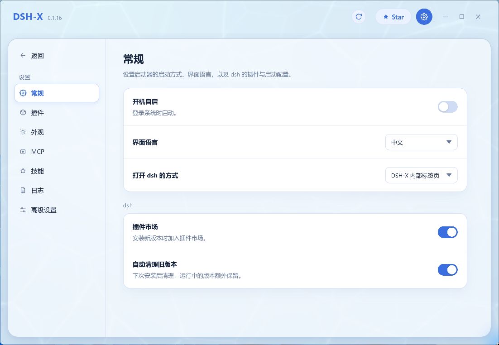499x345 pixels.
Task: Click the star icon in Star button
Action: (x=386, y=17)
